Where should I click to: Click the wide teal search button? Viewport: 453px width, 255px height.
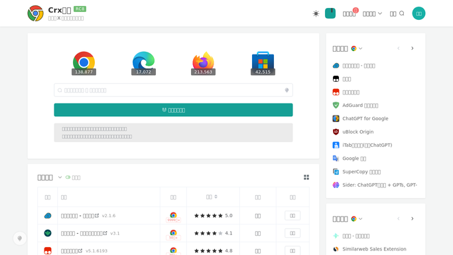173,110
